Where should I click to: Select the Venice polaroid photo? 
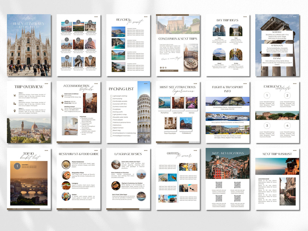(x=191, y=104)
